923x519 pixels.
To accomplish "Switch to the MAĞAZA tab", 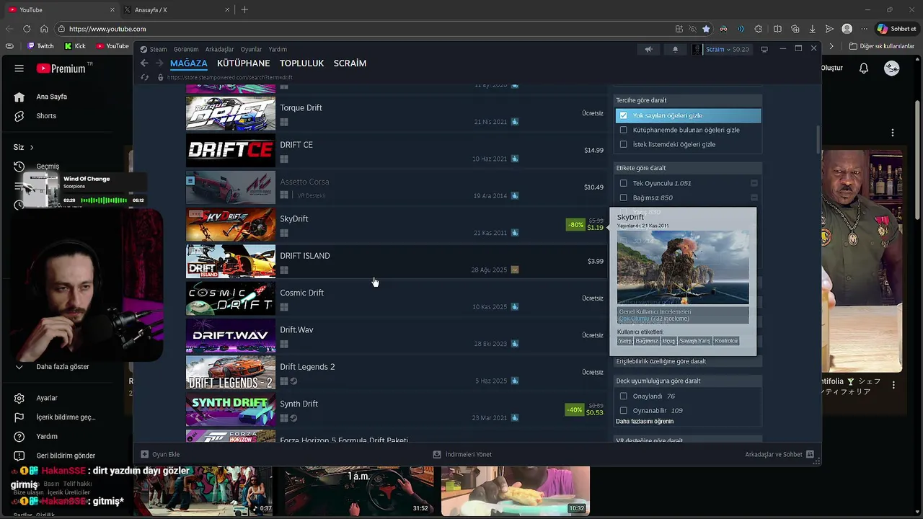I will pos(189,63).
